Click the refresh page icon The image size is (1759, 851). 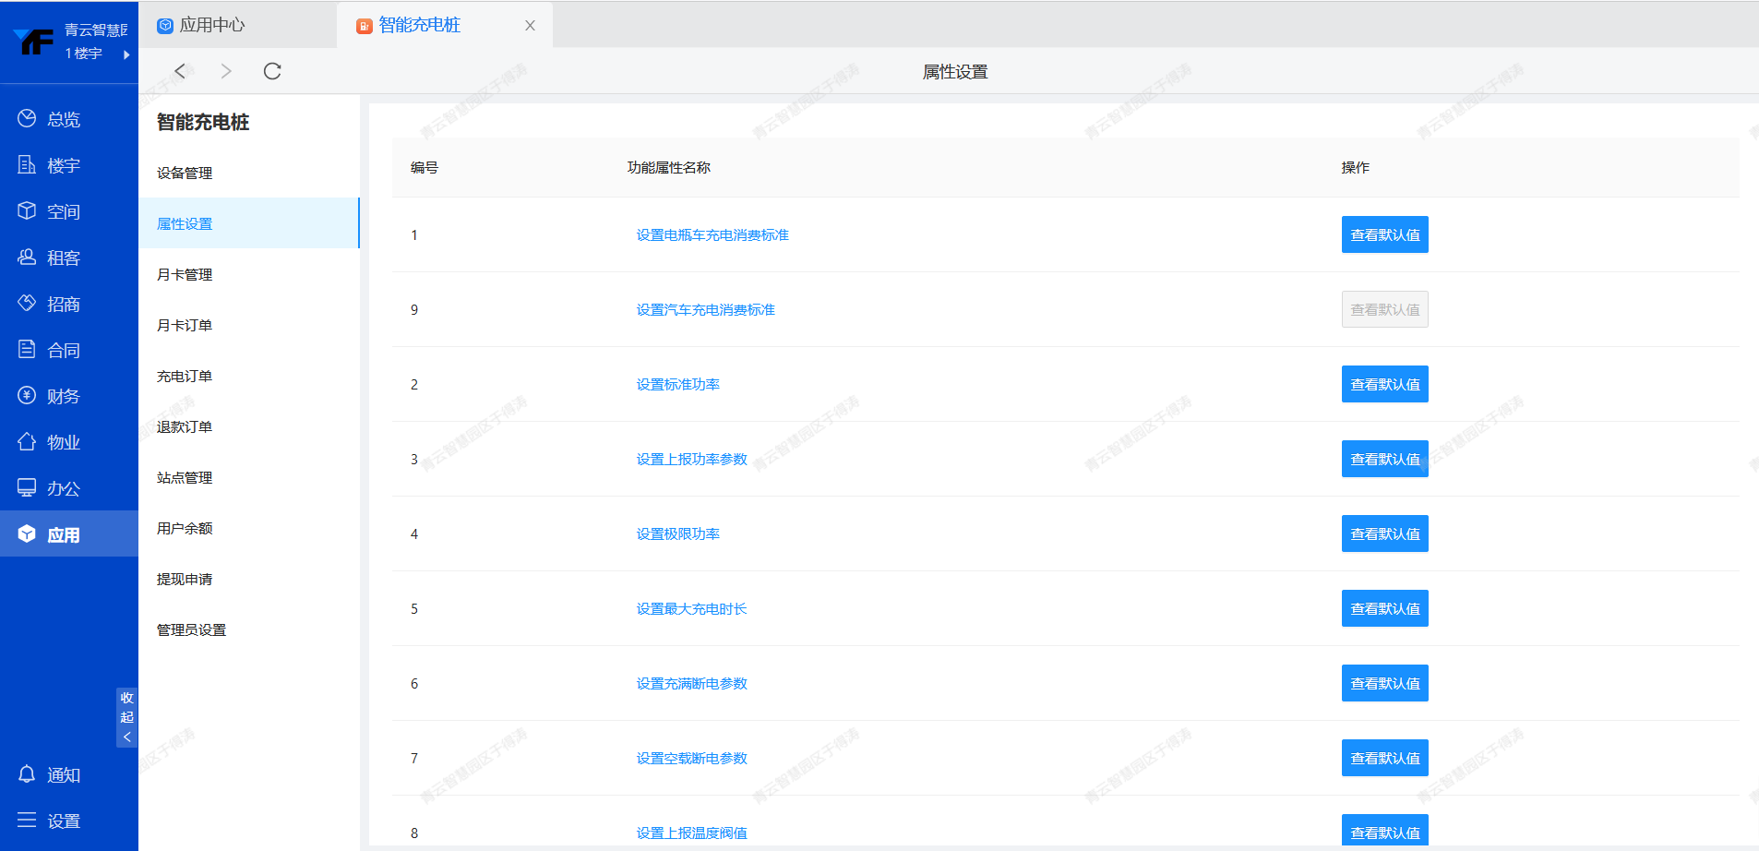click(x=272, y=71)
